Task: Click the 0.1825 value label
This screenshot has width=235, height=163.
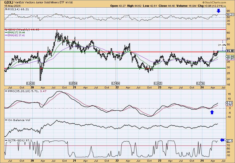Action: point(158,83)
